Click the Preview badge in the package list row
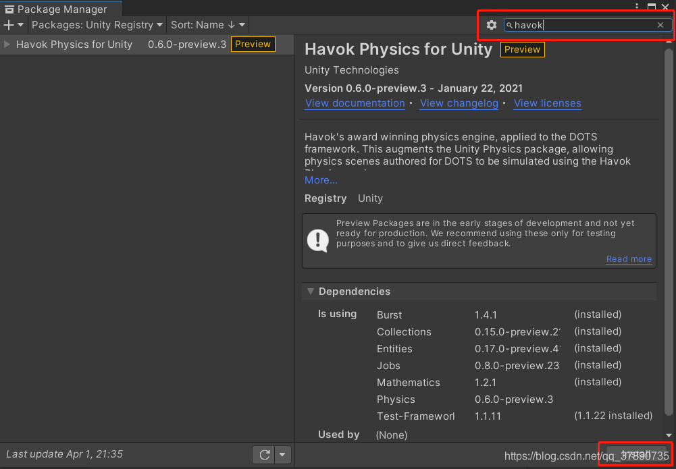 pyautogui.click(x=253, y=45)
